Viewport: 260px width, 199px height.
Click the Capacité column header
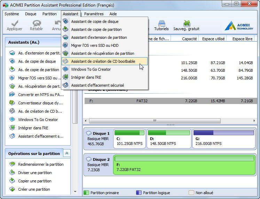pos(185,38)
